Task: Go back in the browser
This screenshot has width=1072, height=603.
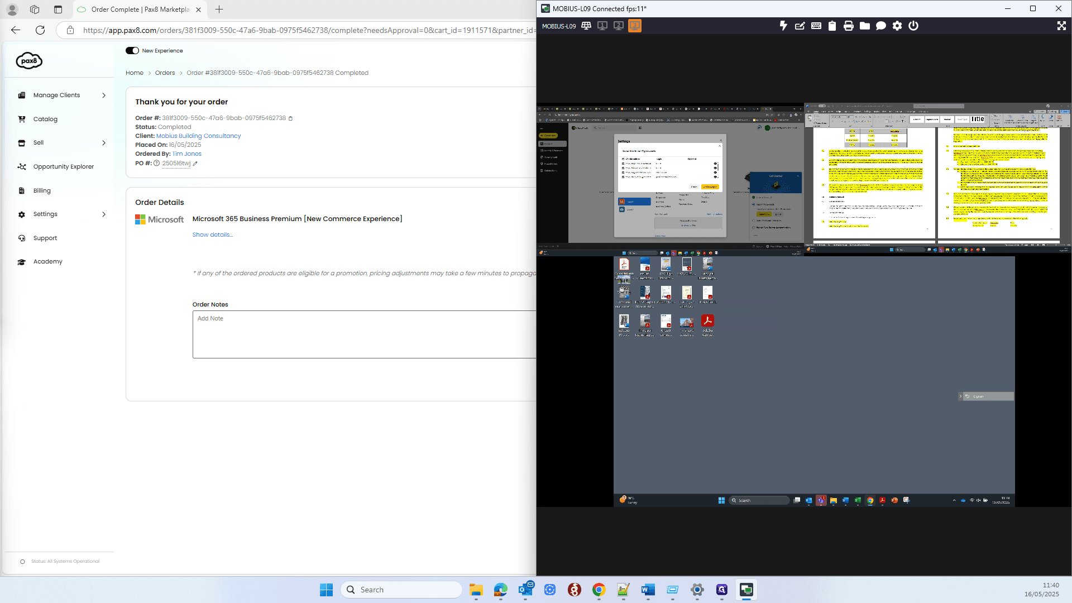Action: [x=16, y=30]
